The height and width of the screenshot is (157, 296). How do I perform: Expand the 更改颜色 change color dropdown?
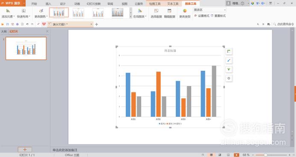click(41, 13)
